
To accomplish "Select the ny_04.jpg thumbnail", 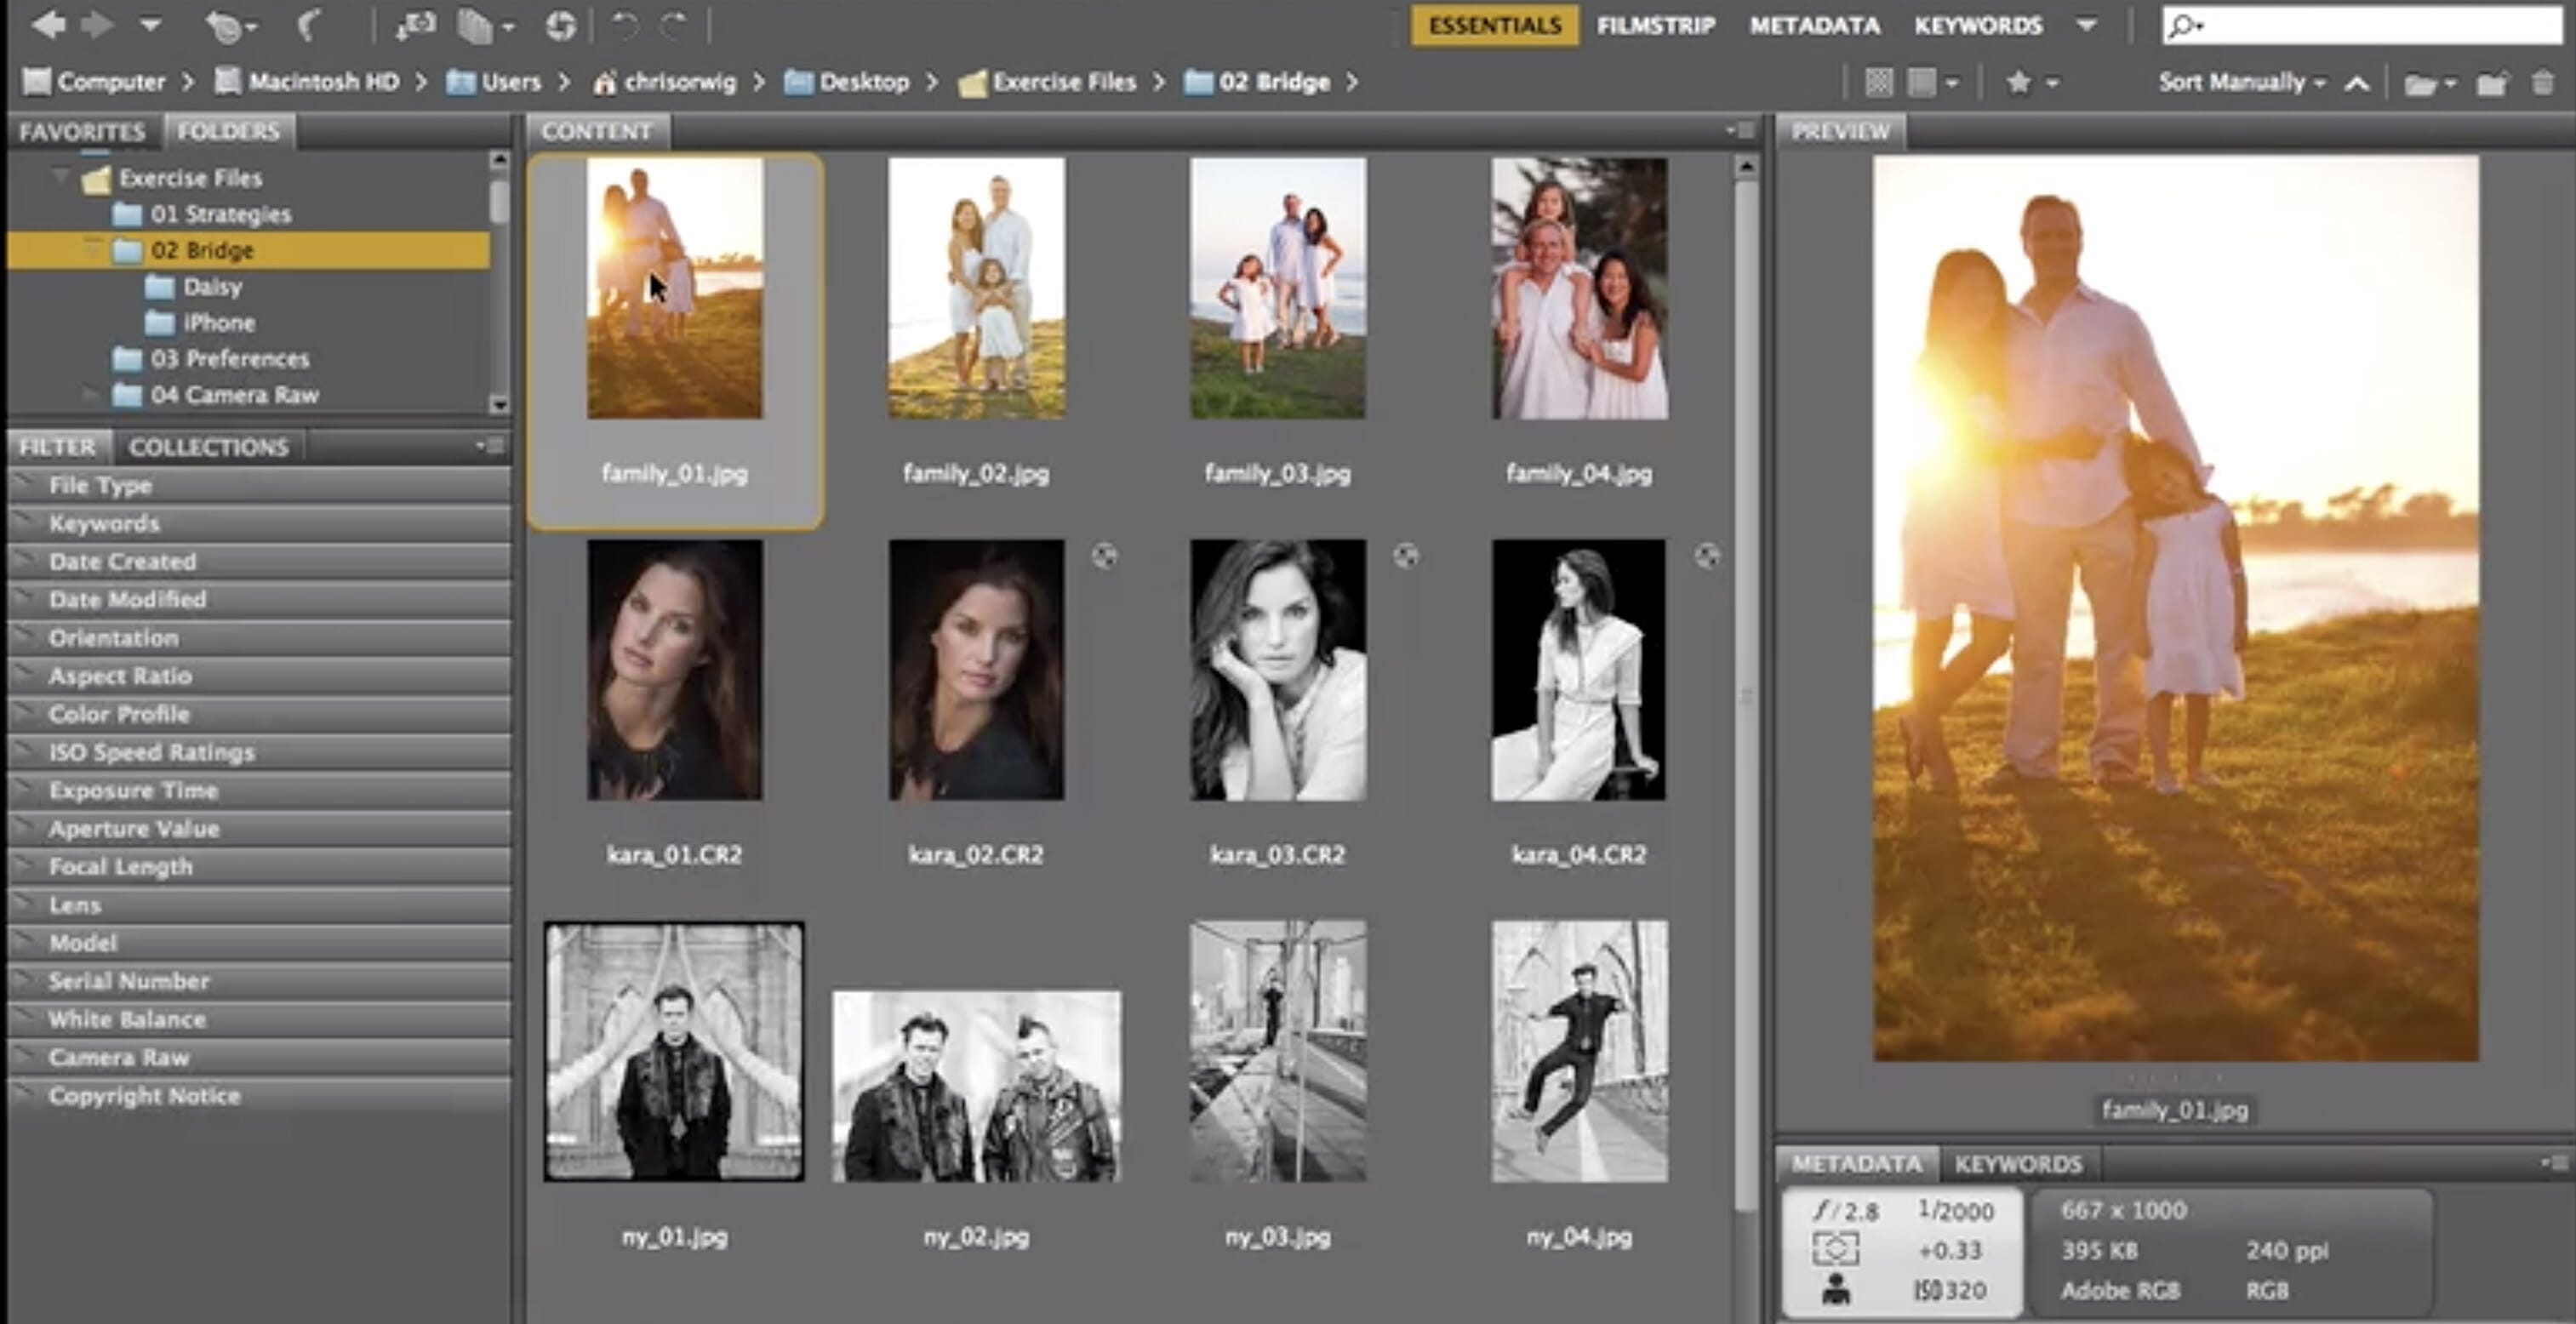I will pos(1579,1052).
